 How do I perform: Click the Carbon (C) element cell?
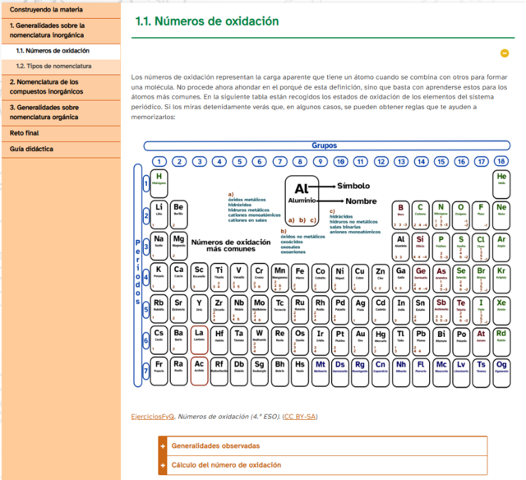[421, 211]
